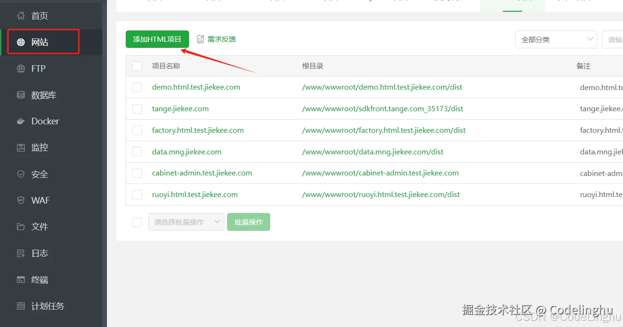
Task: Click the WAF shield icon
Action: 21,200
